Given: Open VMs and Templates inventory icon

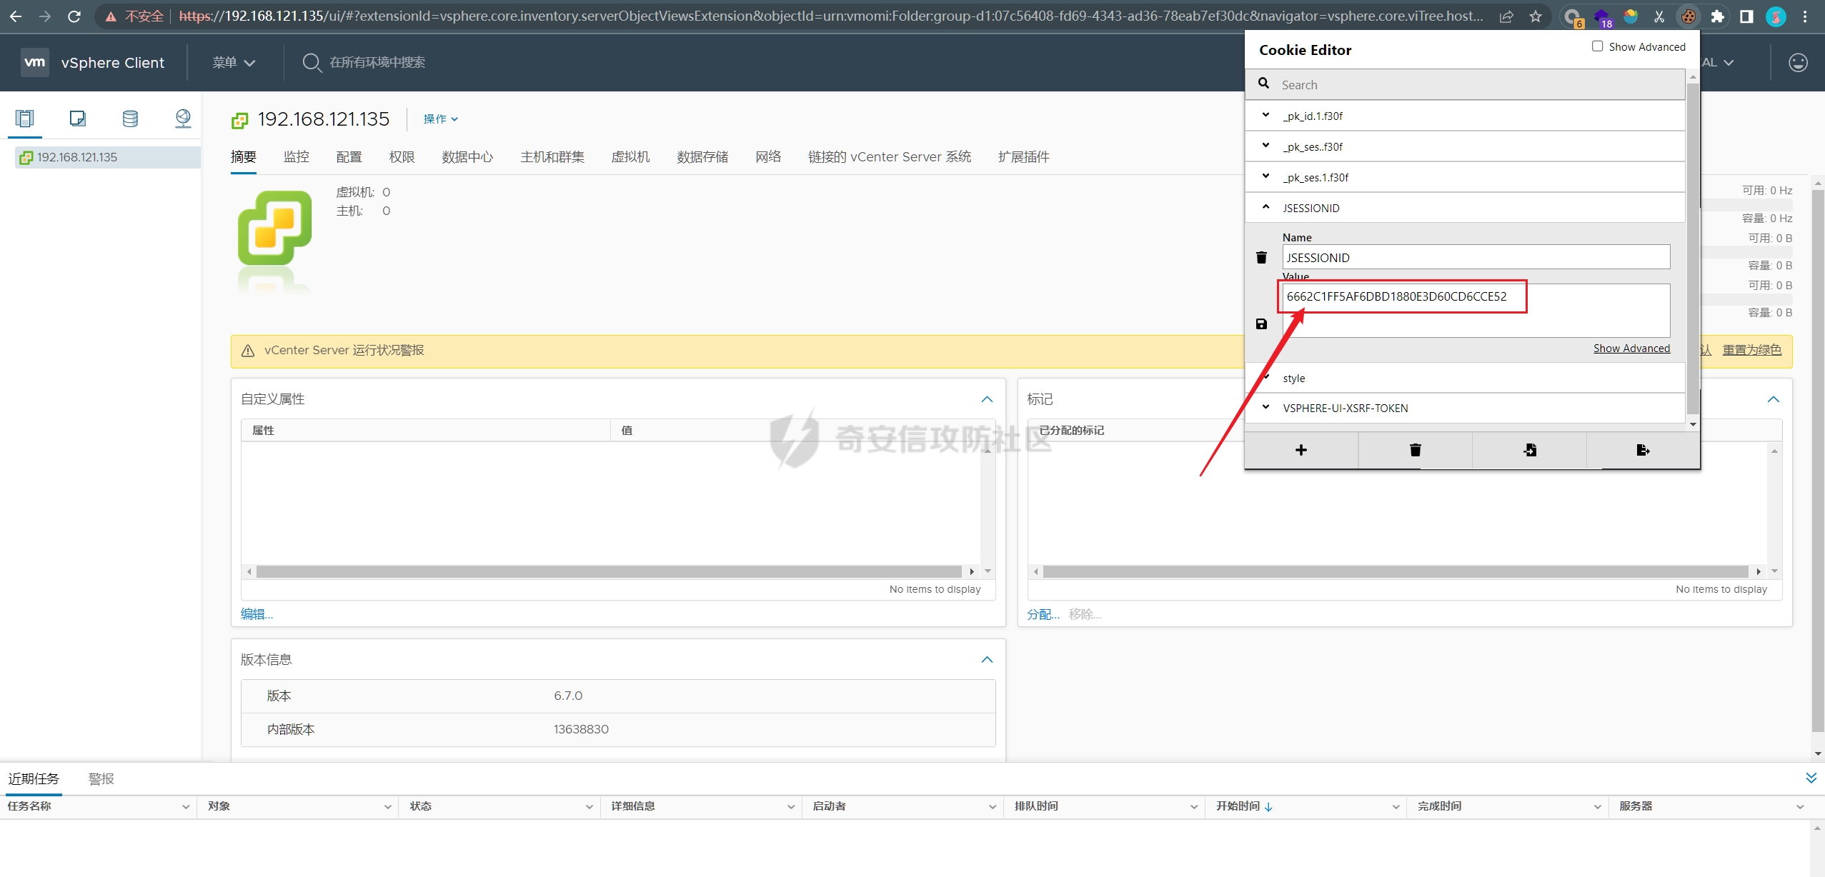Looking at the screenshot, I should [x=78, y=119].
